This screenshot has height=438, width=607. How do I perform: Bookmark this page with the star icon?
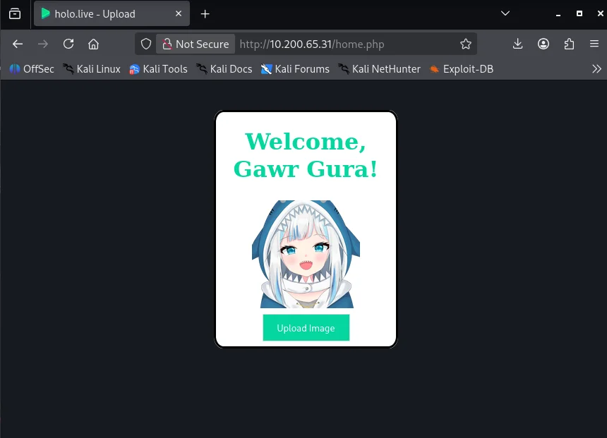click(x=465, y=44)
